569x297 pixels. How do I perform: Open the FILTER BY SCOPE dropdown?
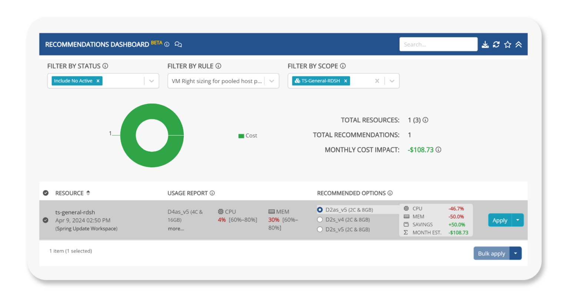tap(392, 81)
